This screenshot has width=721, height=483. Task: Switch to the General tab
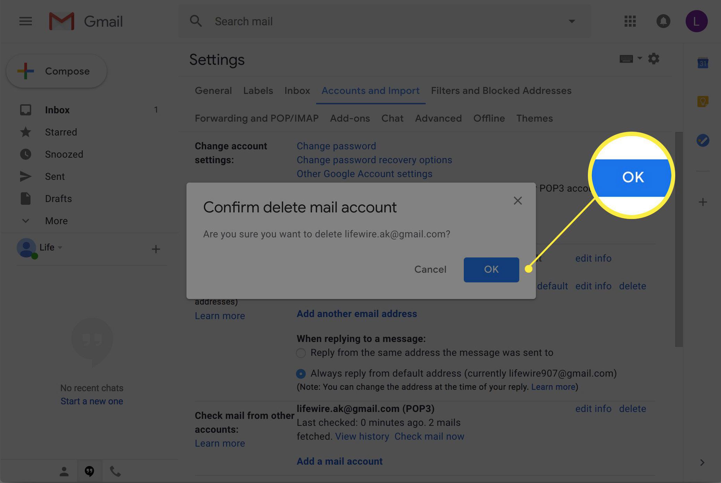click(213, 91)
